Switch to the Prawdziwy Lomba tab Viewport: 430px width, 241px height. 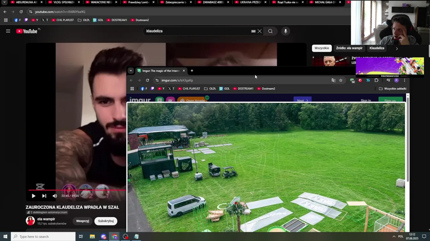[138, 2]
